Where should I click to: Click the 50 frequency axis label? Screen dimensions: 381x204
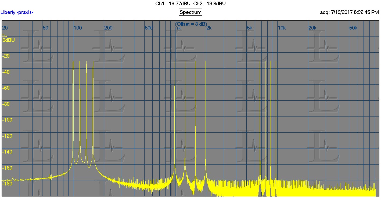click(x=46, y=28)
